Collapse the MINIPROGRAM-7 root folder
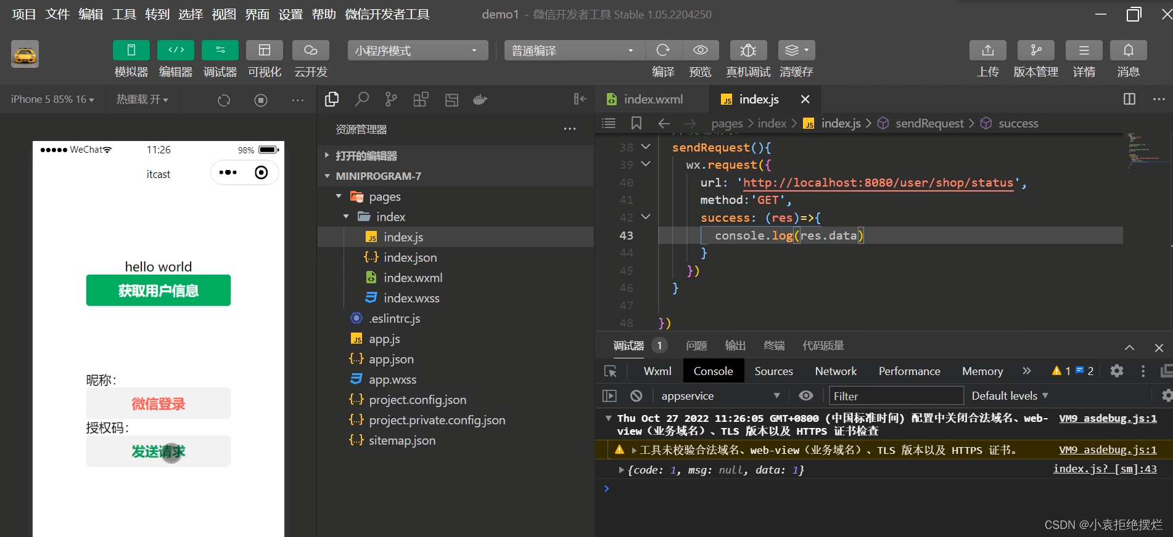 pos(456,176)
